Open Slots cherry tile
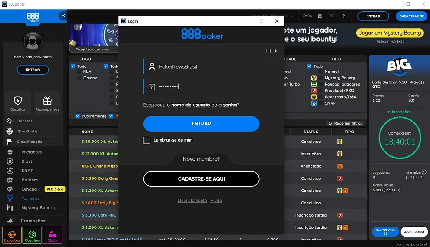430x247 pixels. click(53, 235)
